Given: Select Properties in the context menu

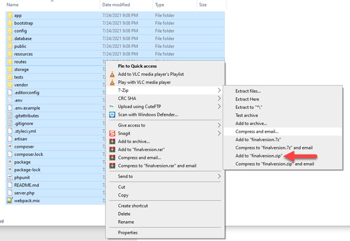Looking at the screenshot, I should (x=128, y=233).
